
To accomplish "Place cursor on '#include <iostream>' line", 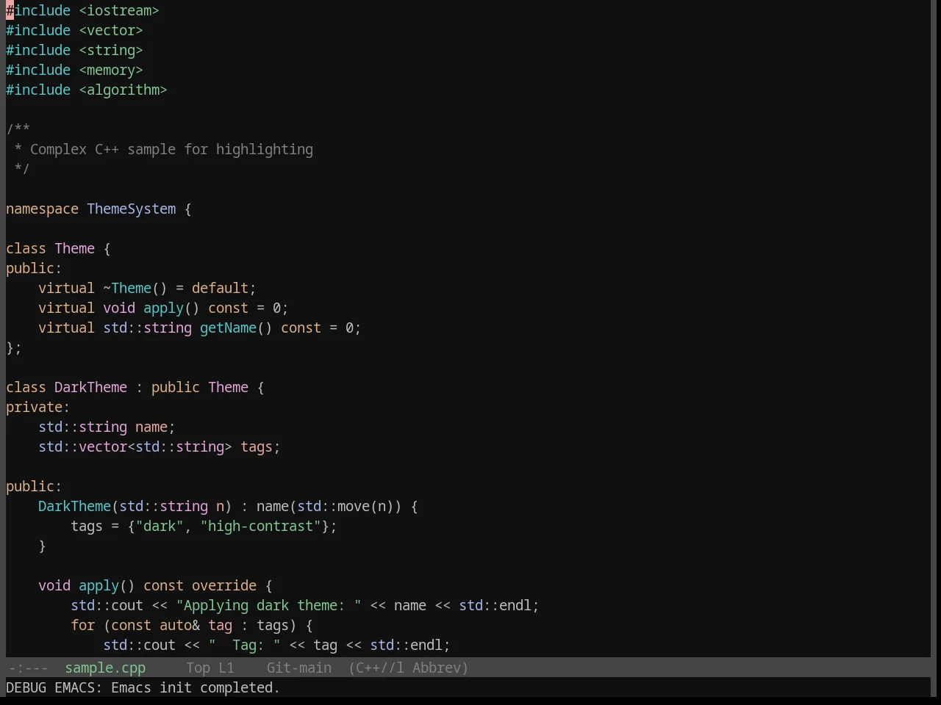I will click(82, 10).
